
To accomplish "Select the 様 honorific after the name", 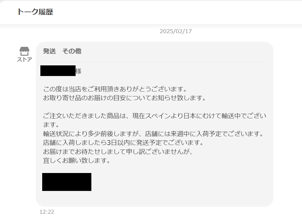I will [78, 71].
